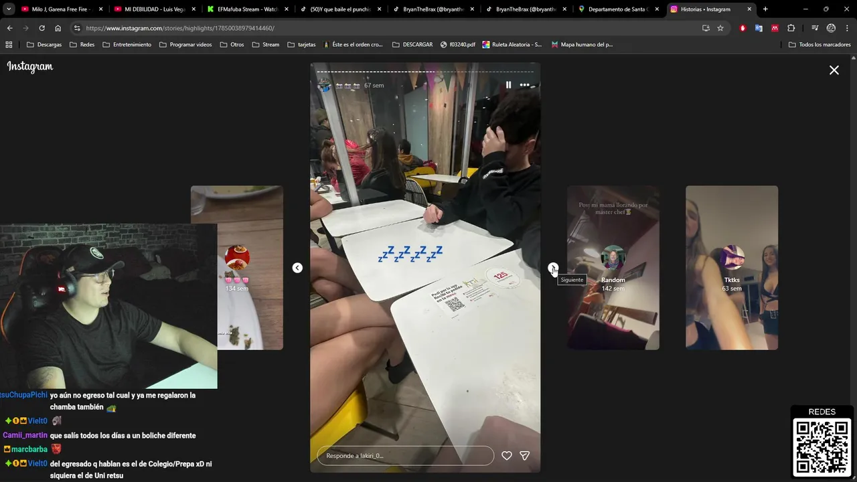Open a new browser tab

765,9
